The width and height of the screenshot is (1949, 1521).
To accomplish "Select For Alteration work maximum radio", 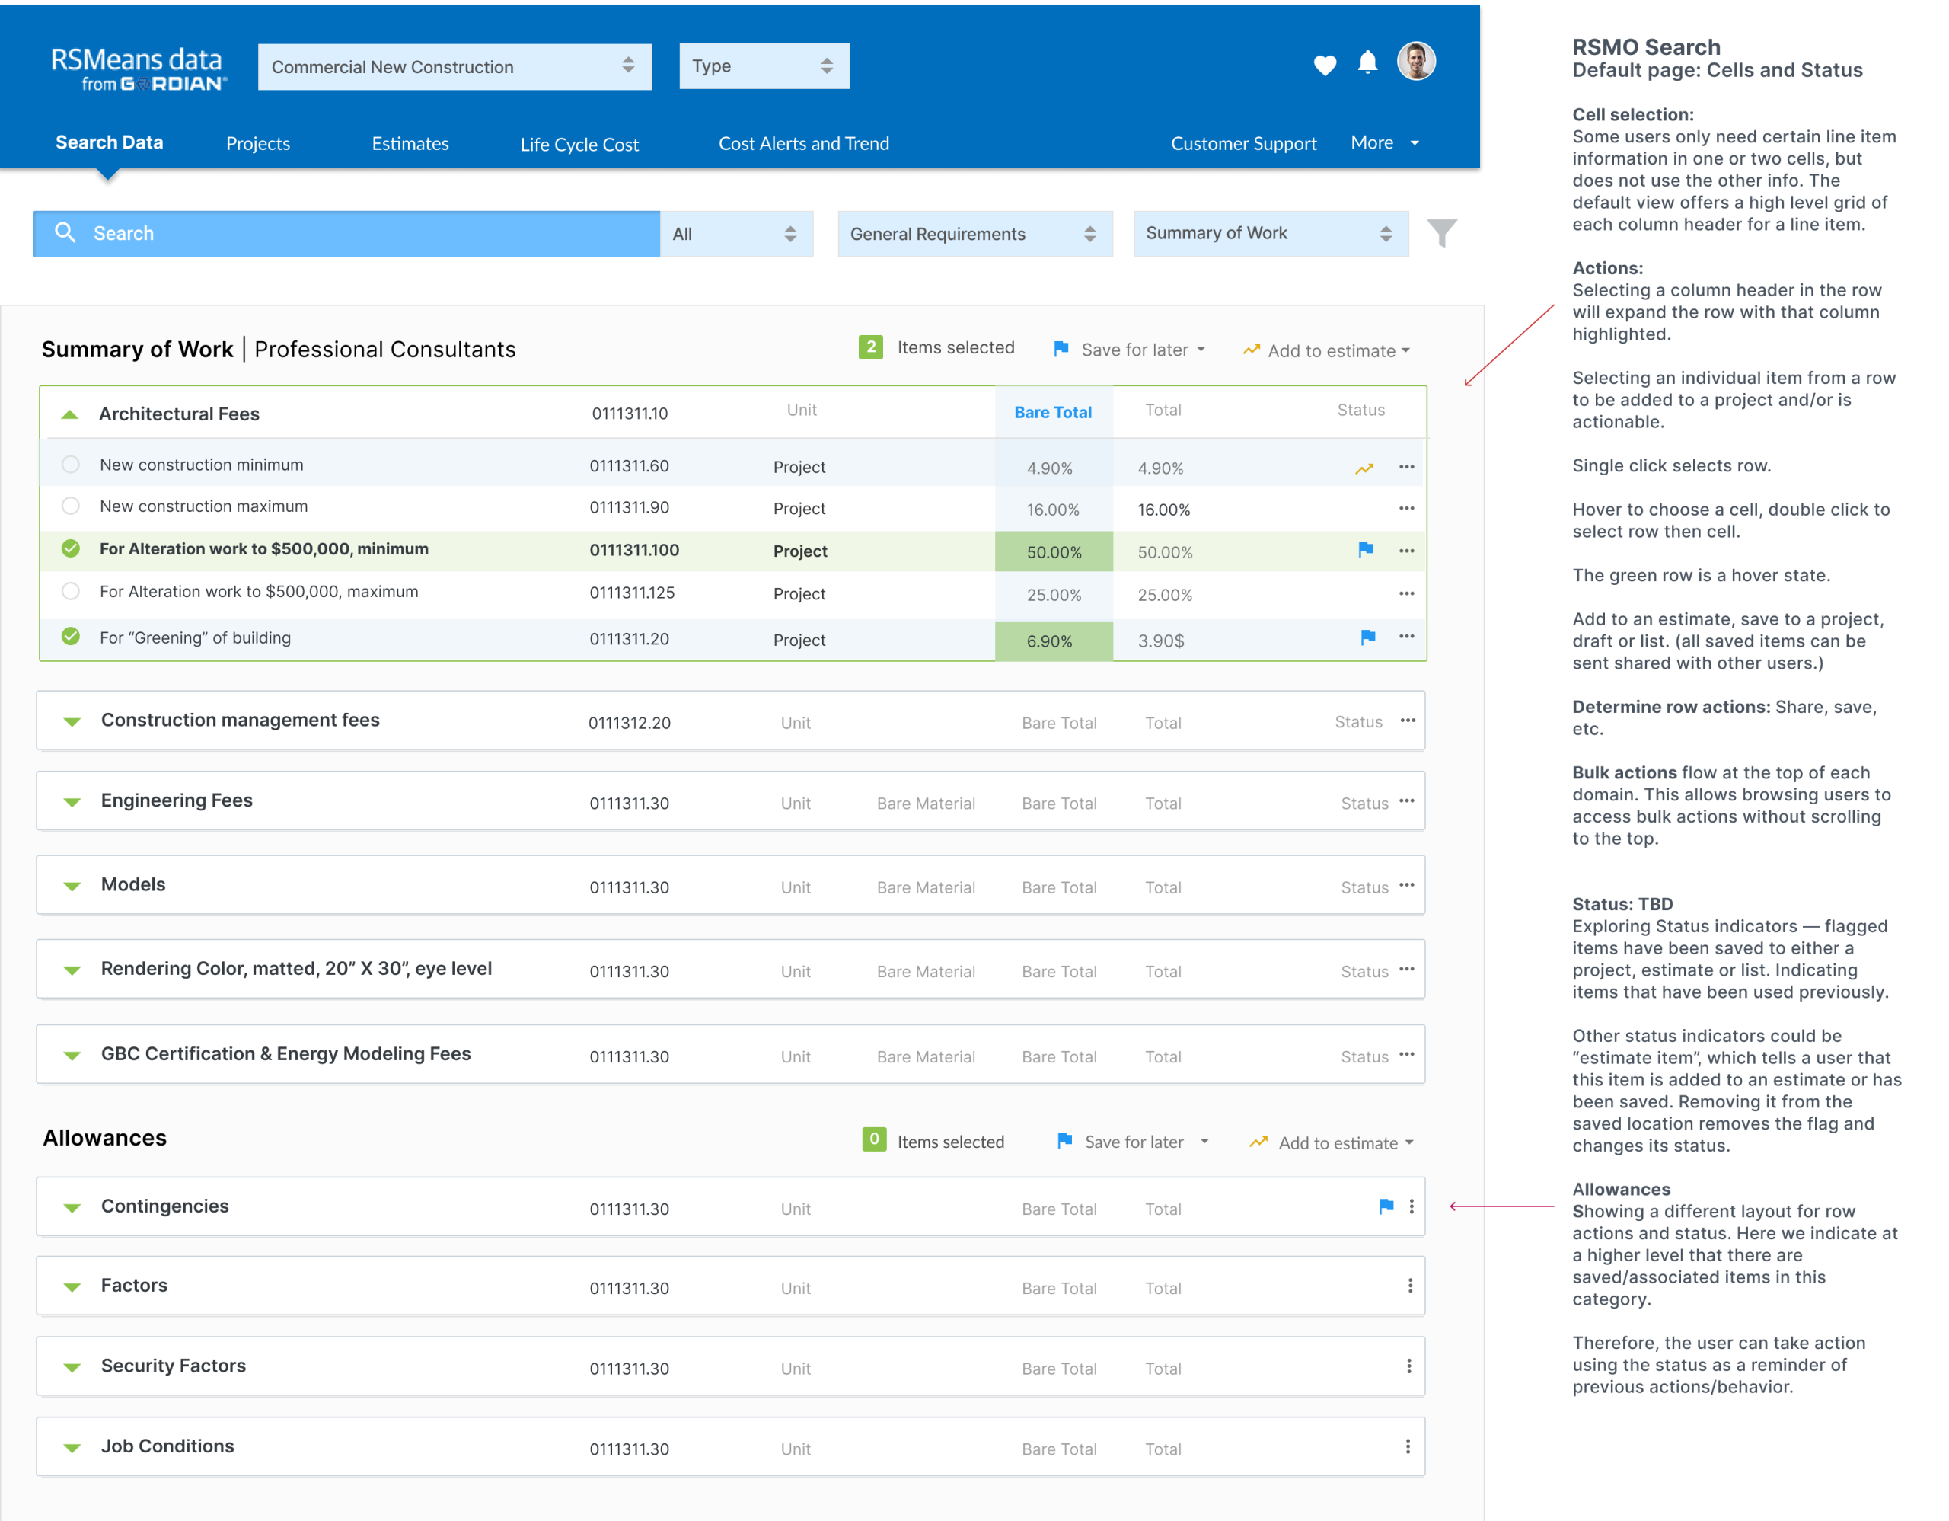I will pyautogui.click(x=71, y=592).
